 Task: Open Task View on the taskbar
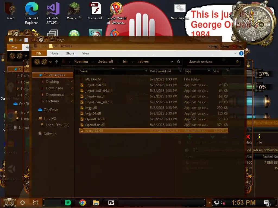tap(36, 203)
